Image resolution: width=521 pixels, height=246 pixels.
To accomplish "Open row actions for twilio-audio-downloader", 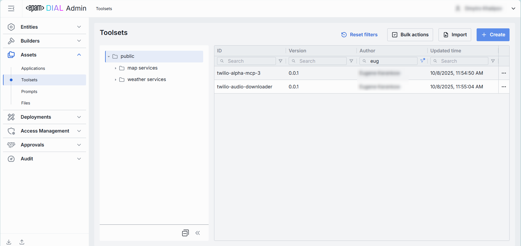I will (504, 87).
